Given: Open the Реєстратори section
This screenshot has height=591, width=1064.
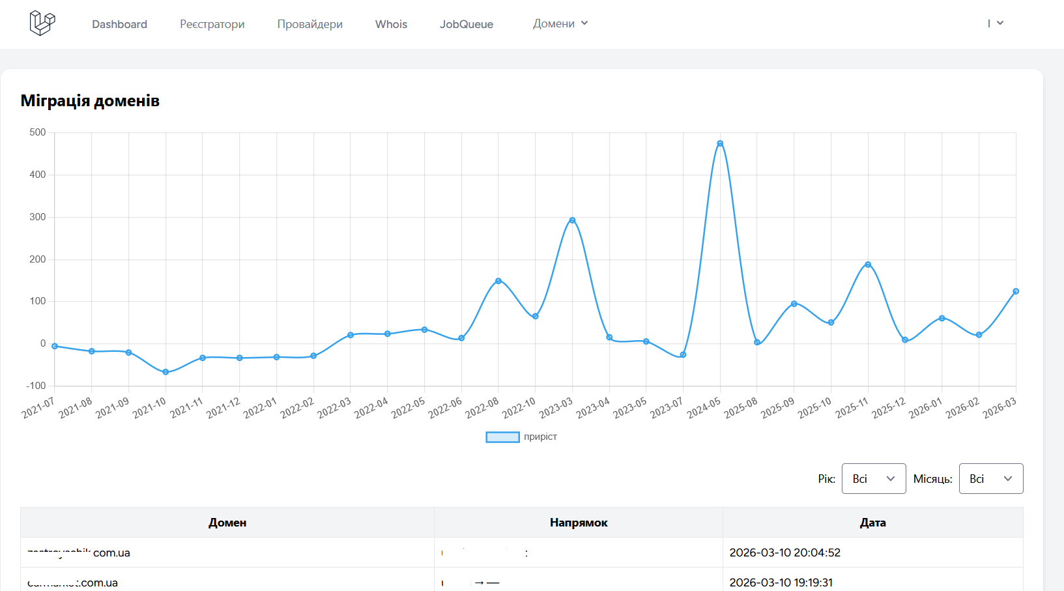Looking at the screenshot, I should (212, 24).
